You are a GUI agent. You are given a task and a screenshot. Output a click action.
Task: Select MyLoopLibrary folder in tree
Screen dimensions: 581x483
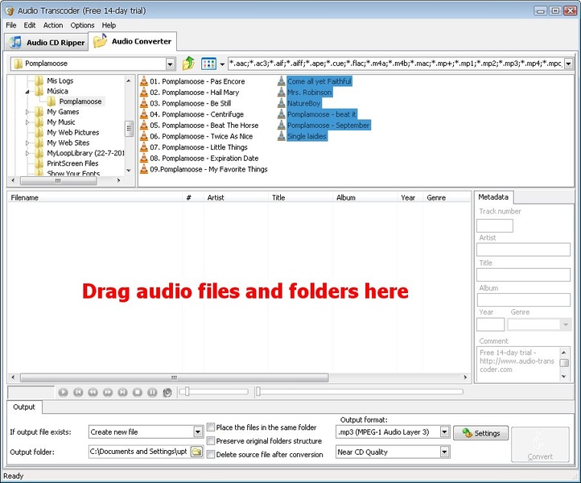(85, 153)
